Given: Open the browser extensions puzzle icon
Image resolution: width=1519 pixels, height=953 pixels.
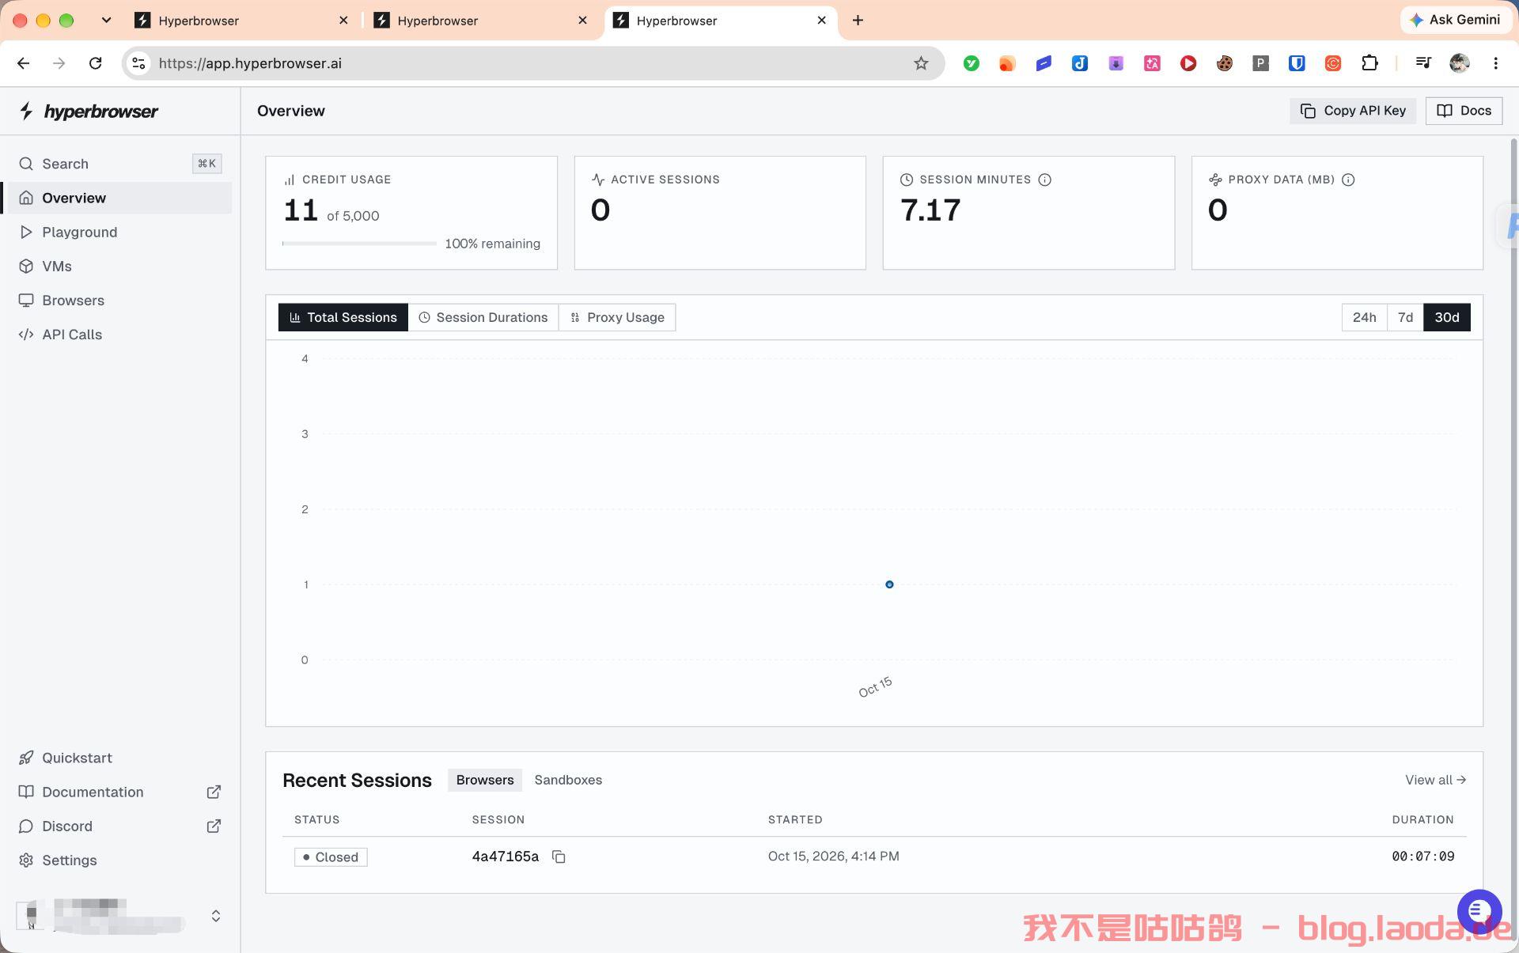Looking at the screenshot, I should click(1369, 63).
